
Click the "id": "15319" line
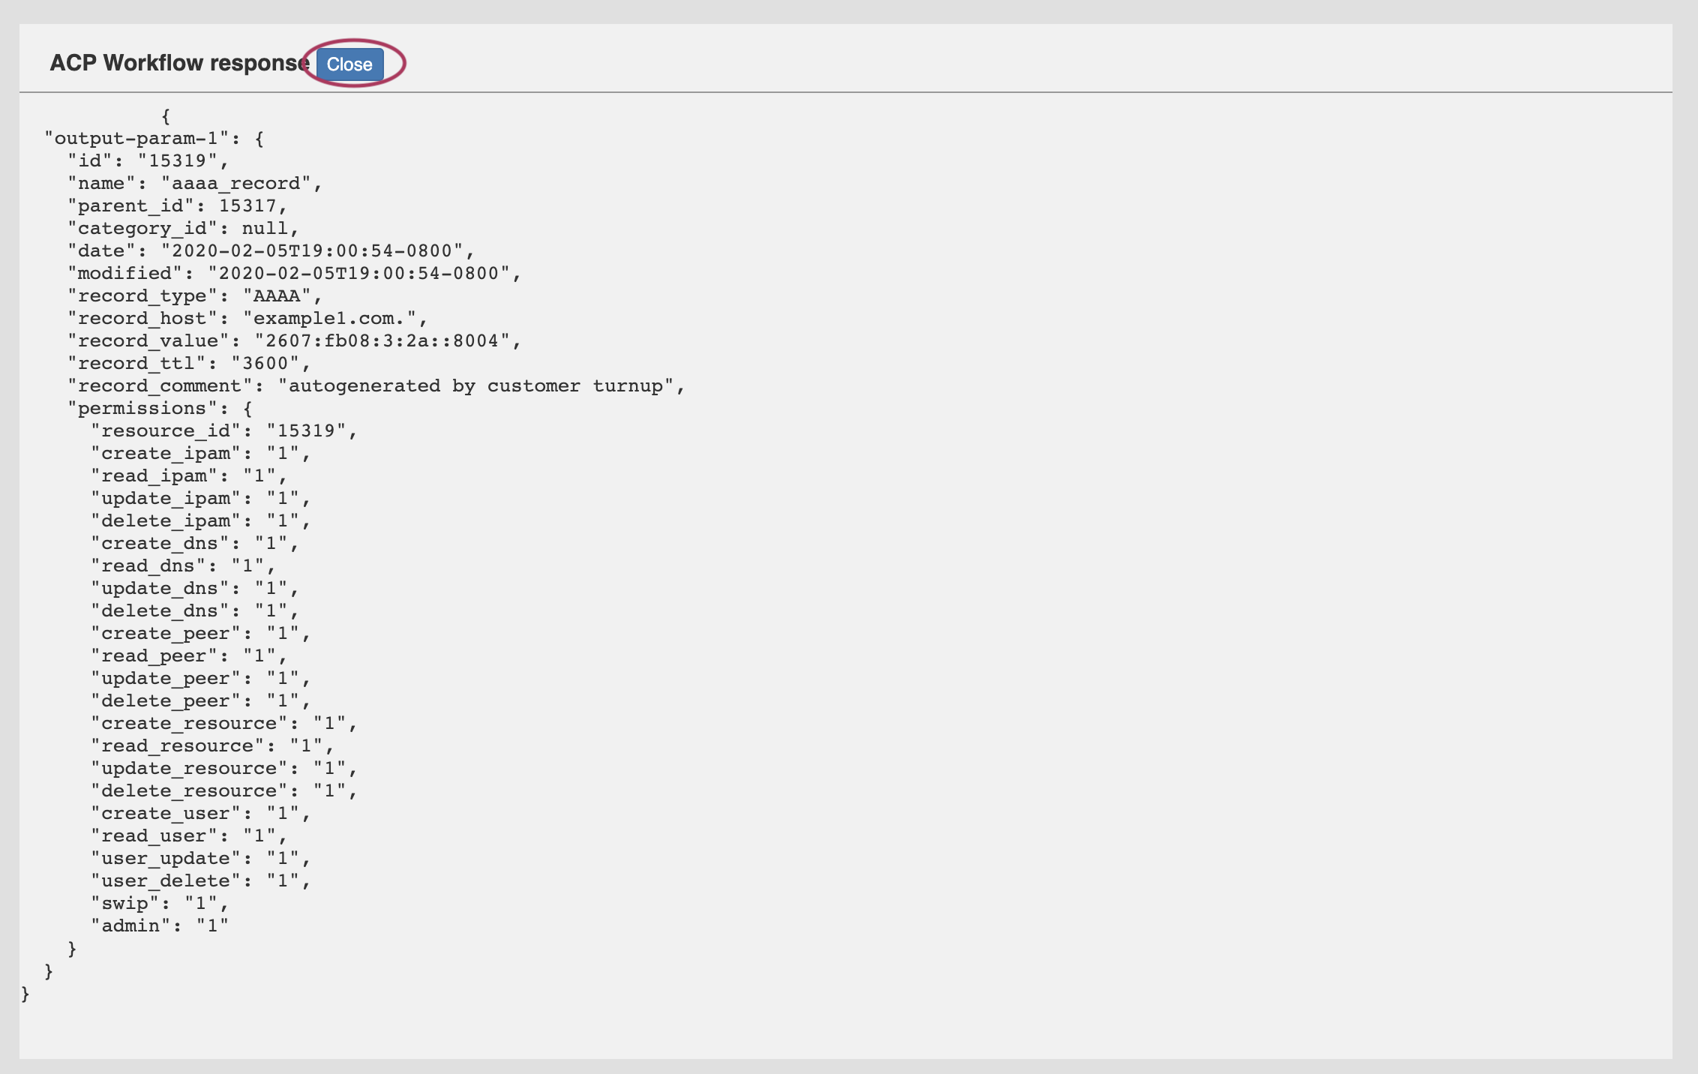(148, 161)
